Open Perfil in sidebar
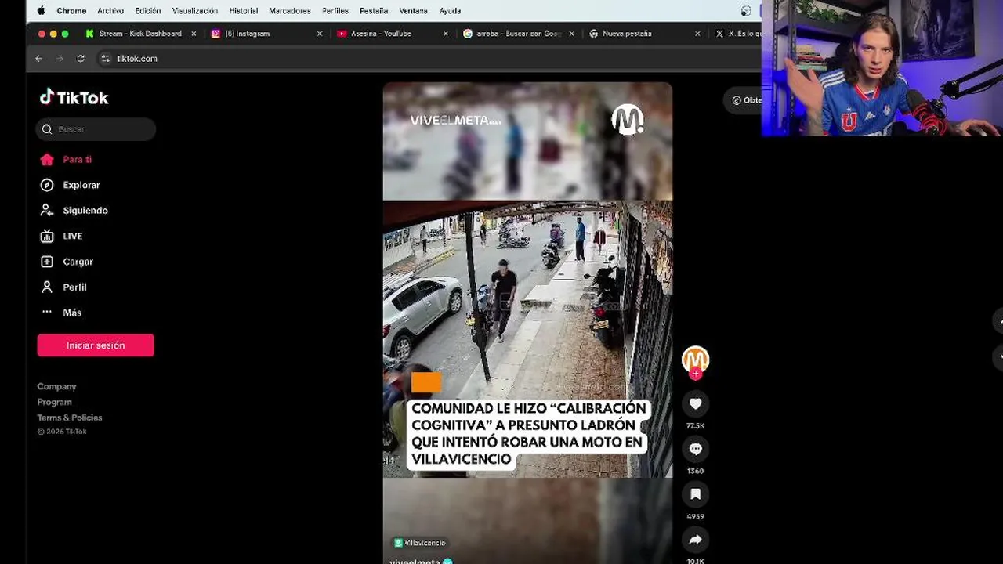 click(x=63, y=287)
